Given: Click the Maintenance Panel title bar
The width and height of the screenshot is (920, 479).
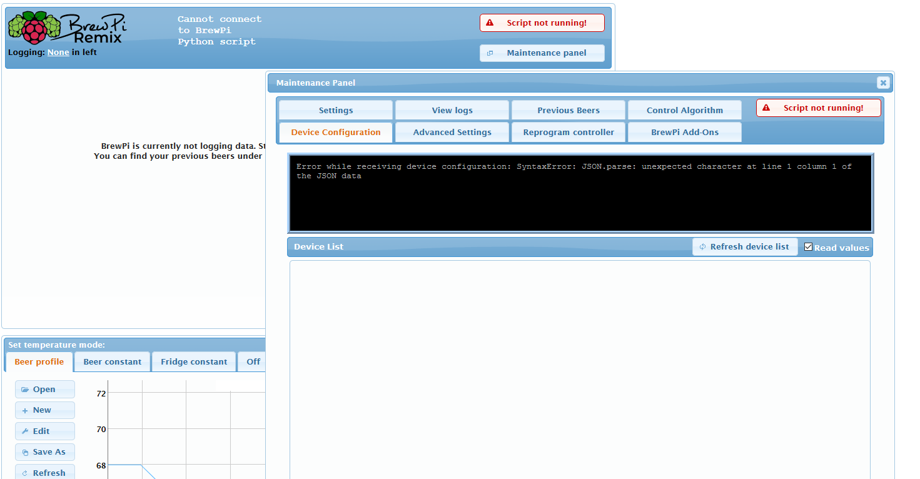Looking at the screenshot, I should tap(580, 83).
